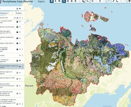
Task: Click lock icon in the top search row
Action: [17, 9]
